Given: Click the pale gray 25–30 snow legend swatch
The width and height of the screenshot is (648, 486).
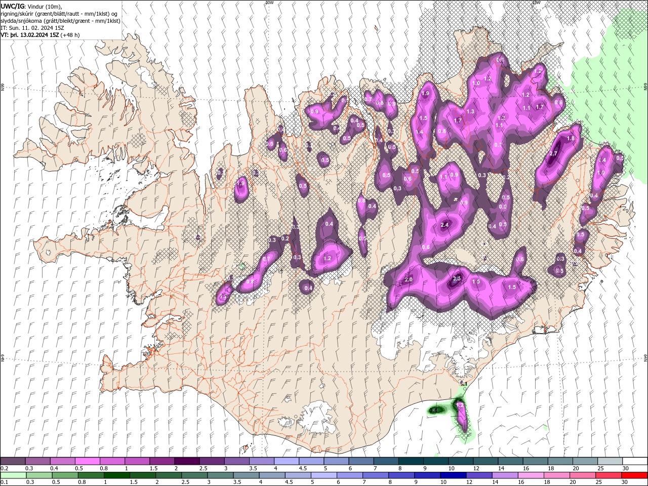Looking at the screenshot, I should (610, 461).
